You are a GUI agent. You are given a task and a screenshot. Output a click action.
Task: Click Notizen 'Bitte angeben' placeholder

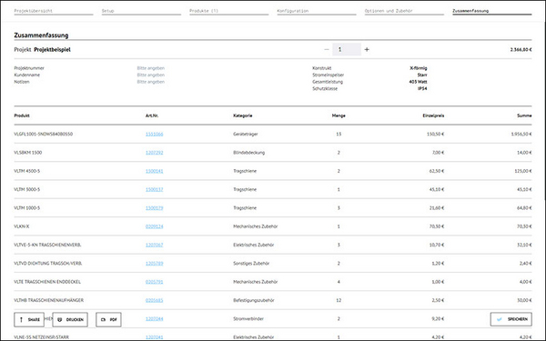tap(151, 82)
